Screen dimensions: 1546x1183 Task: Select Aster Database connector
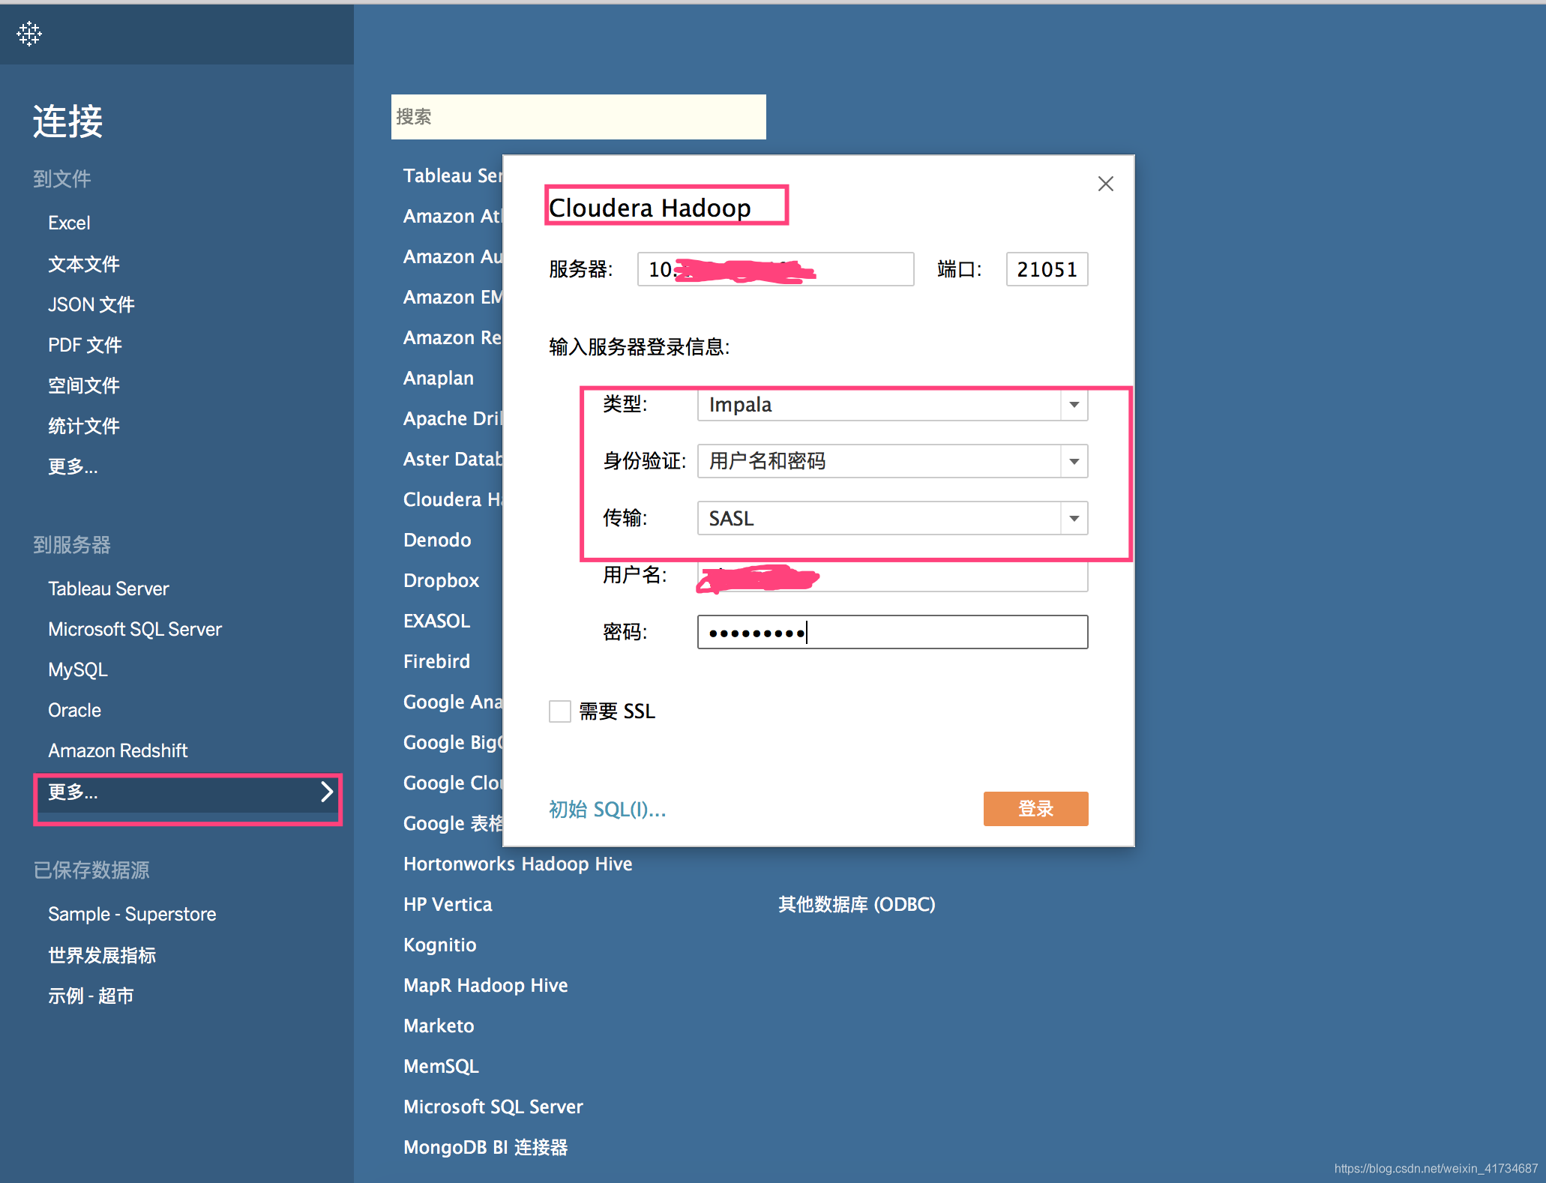pos(452,459)
